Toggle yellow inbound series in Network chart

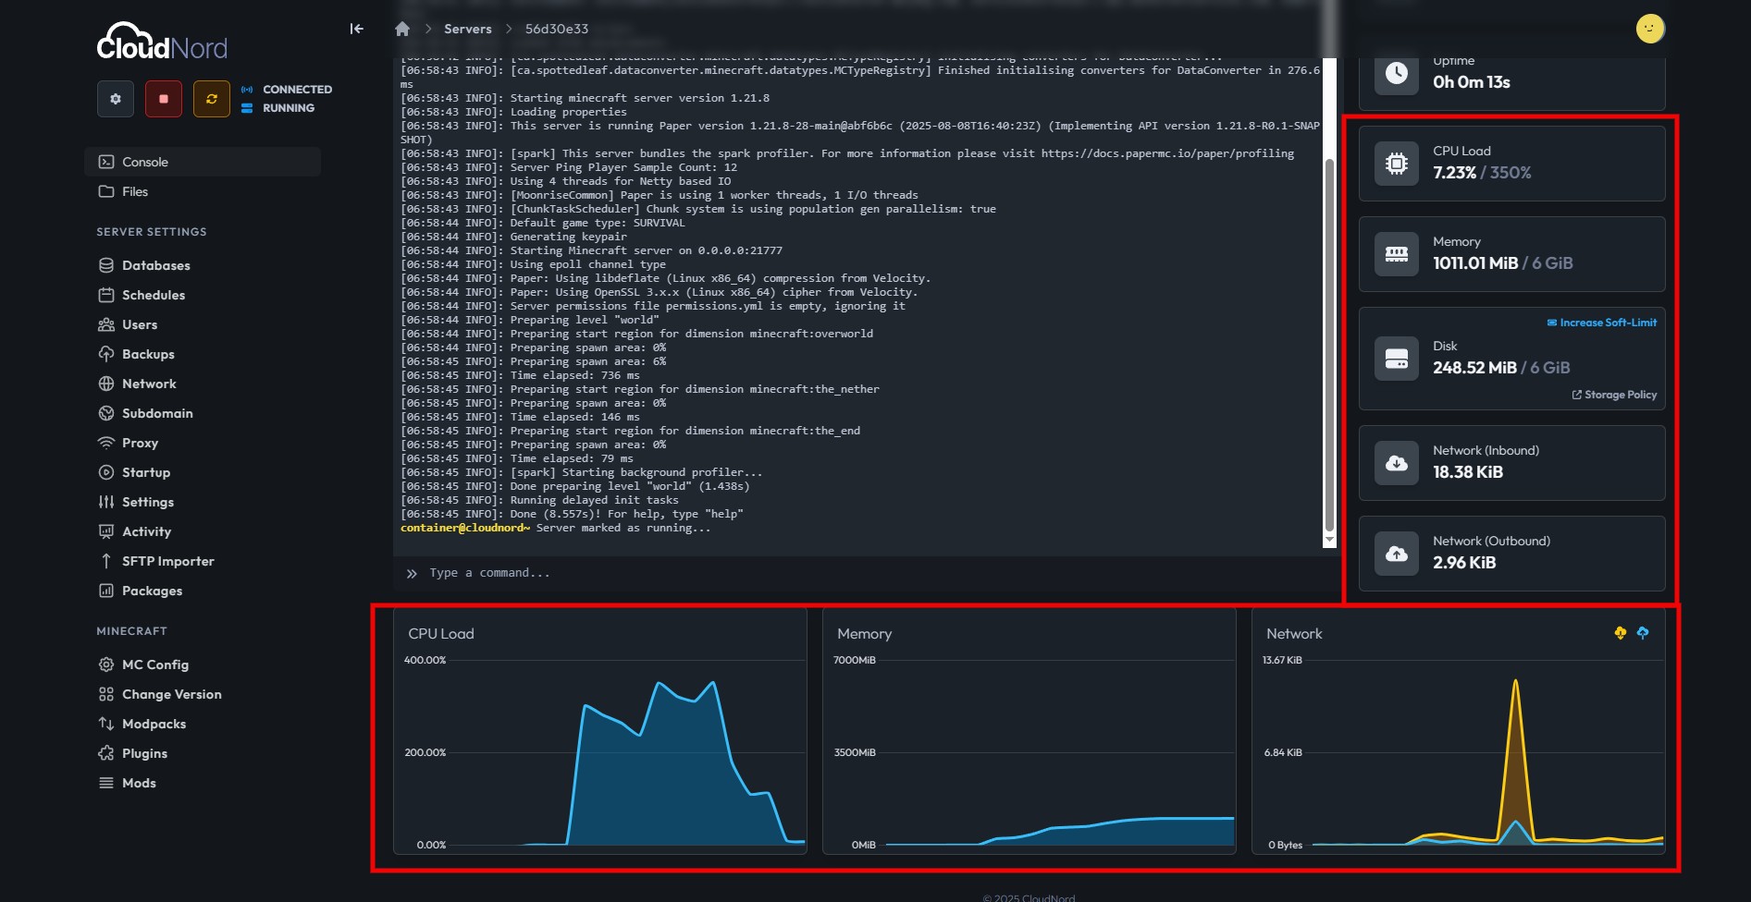(1621, 633)
